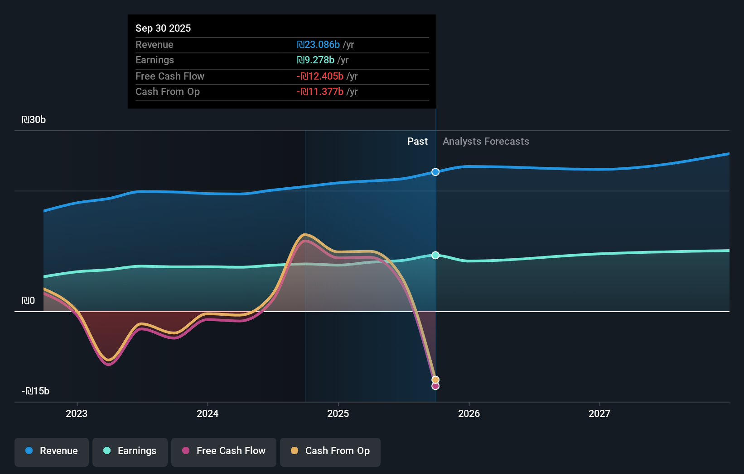
Task: Click the pink Free Cash Flow legend dot
Action: click(185, 451)
